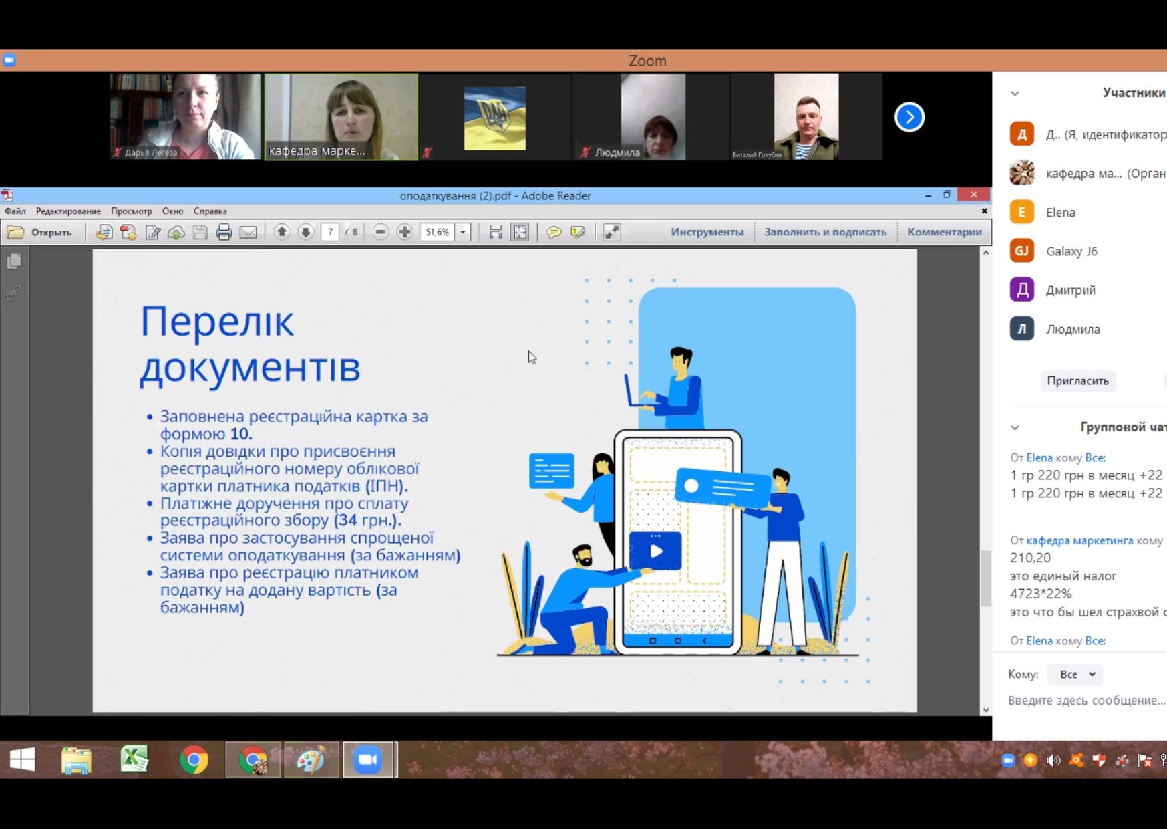This screenshot has width=1167, height=829.
Task: Open the zoom percentage dropdown
Action: [x=462, y=232]
